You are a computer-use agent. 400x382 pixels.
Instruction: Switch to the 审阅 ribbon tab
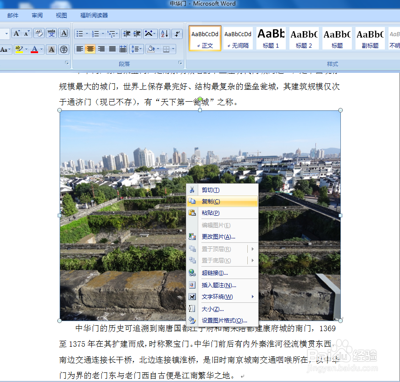[x=37, y=15]
